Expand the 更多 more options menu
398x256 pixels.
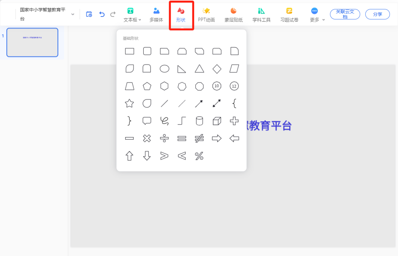(x=323, y=20)
